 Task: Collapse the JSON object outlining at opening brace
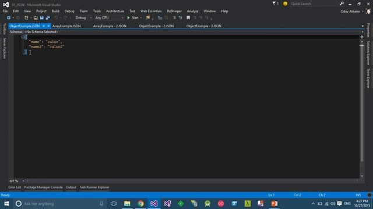point(23,37)
